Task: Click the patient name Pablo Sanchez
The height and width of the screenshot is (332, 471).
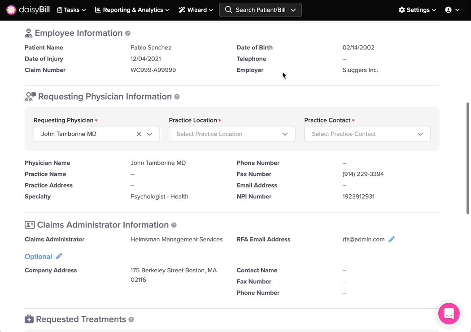Action: click(x=151, y=48)
